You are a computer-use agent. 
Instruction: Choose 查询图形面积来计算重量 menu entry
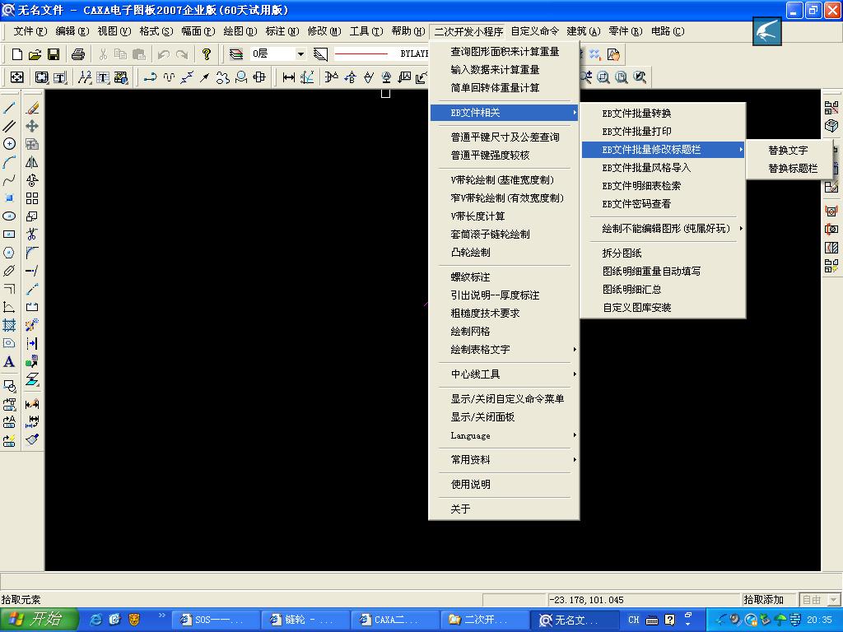504,52
